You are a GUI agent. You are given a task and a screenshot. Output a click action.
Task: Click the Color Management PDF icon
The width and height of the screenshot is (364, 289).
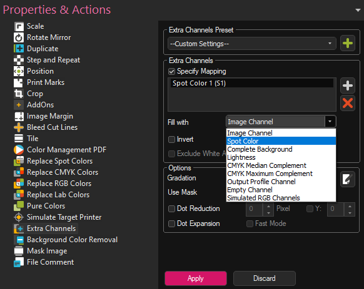19,150
